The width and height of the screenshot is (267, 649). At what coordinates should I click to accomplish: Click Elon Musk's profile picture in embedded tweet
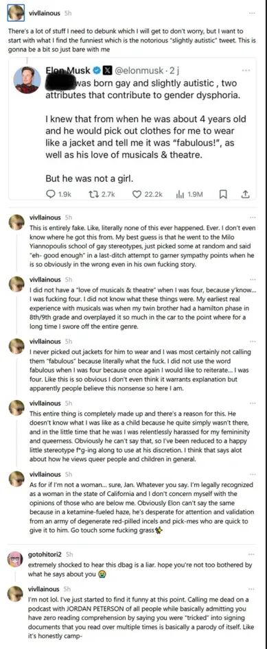27,80
